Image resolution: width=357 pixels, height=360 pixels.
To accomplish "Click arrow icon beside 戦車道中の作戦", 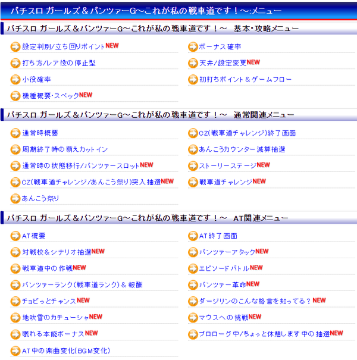I will point(15,268).
